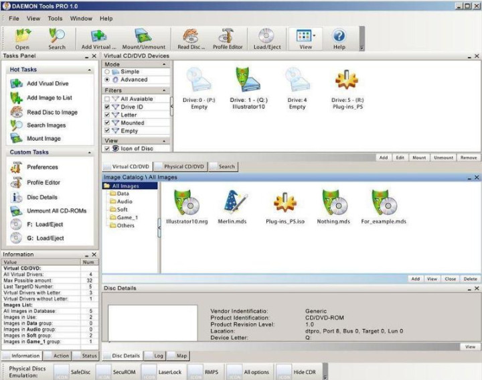Image resolution: width=482 pixels, height=380 pixels.
Task: Select Audio folder in catalog tree
Action: click(x=121, y=201)
